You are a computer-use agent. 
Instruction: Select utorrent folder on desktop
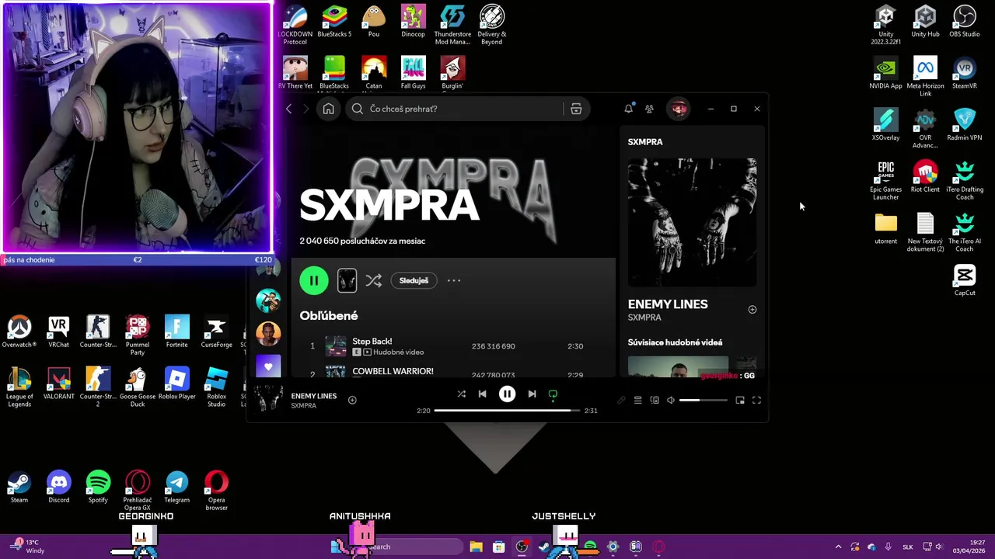coord(885,229)
